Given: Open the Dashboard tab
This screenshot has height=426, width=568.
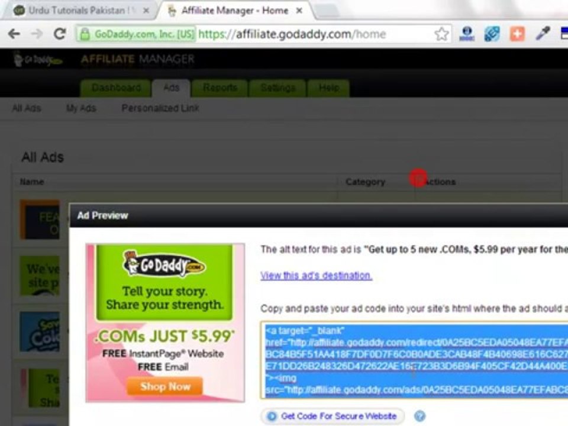Looking at the screenshot, I should (x=117, y=88).
